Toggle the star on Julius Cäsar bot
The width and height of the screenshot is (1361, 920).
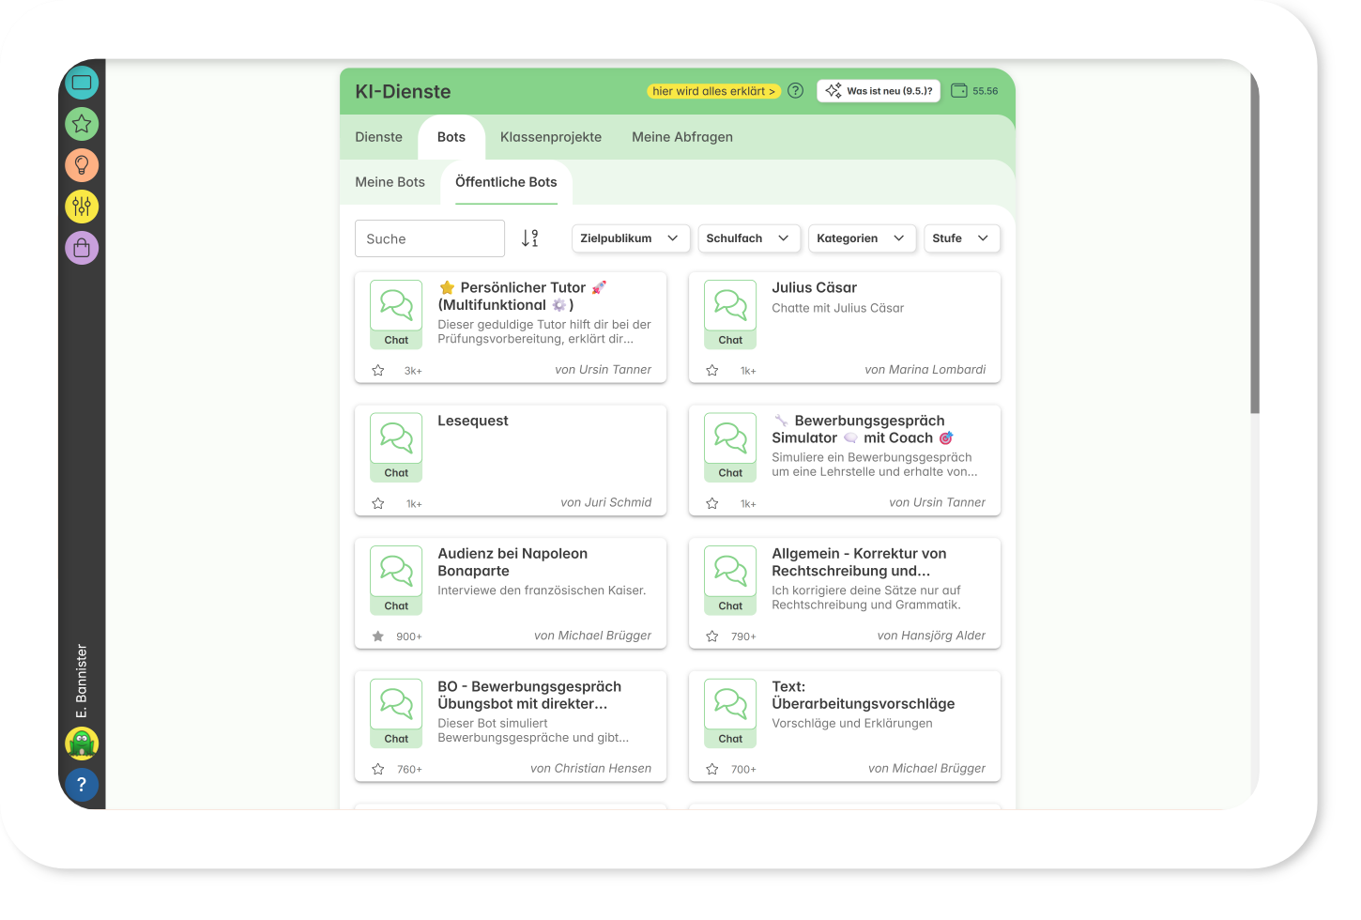click(712, 371)
